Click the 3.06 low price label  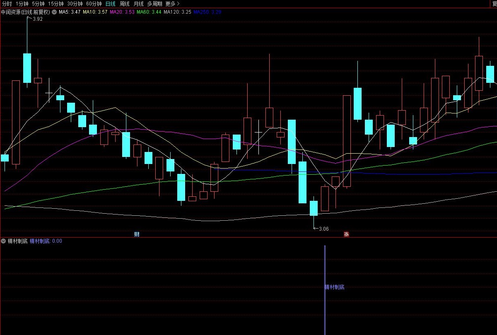(323, 229)
